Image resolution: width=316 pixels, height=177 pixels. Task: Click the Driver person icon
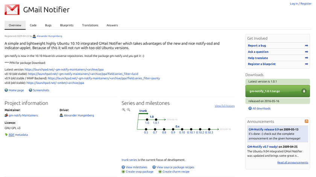pos(61,115)
